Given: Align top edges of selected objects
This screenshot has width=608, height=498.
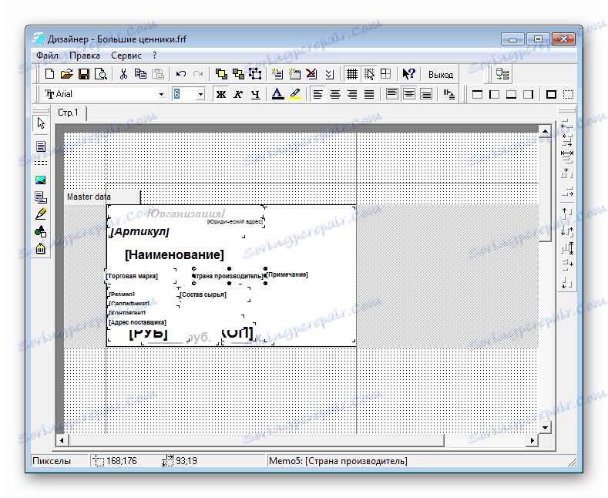Looking at the screenshot, I should click(566, 213).
